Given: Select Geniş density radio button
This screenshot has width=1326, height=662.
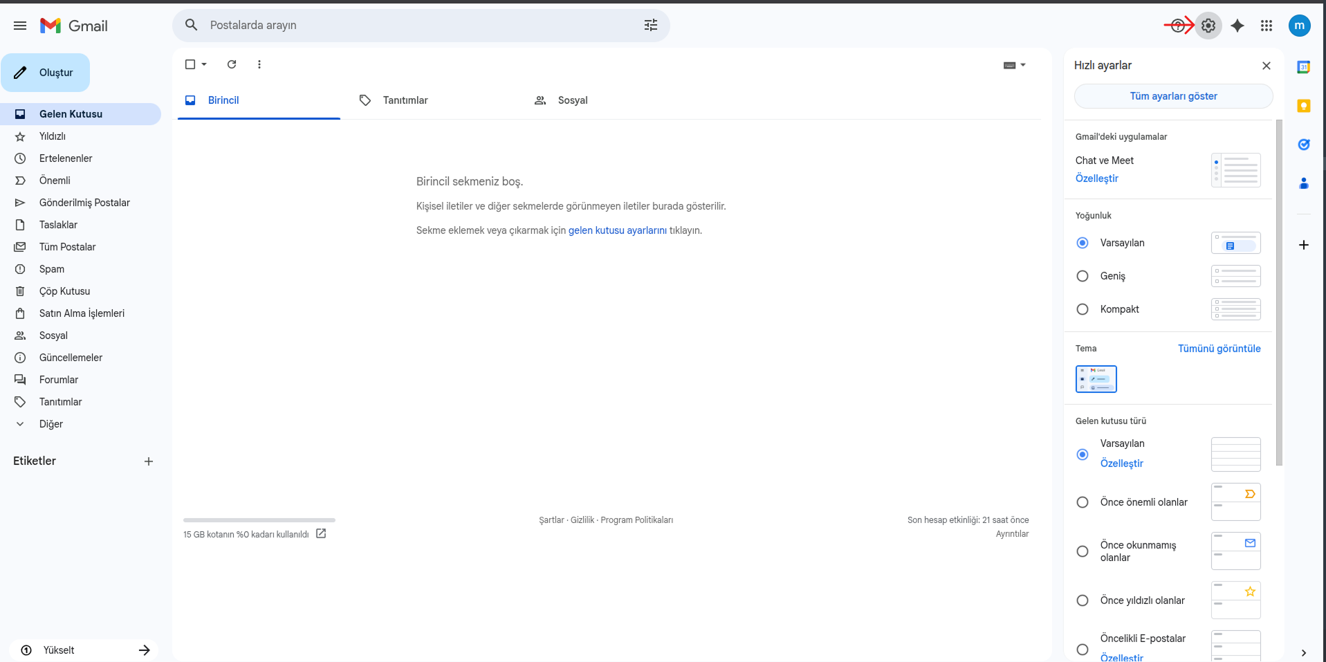Looking at the screenshot, I should (1083, 276).
